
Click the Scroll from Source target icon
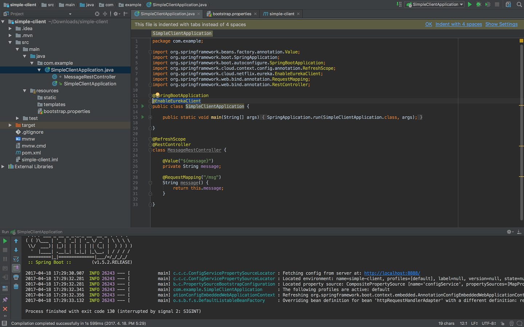click(x=97, y=14)
